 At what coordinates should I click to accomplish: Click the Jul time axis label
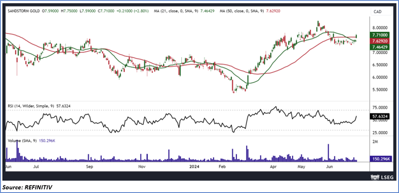tap(36, 167)
